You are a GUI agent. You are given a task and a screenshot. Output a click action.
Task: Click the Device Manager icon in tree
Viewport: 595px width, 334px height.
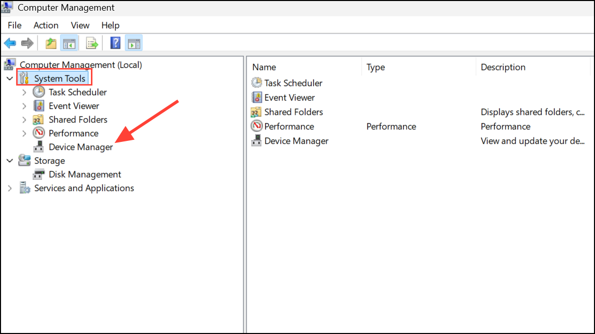coord(38,146)
